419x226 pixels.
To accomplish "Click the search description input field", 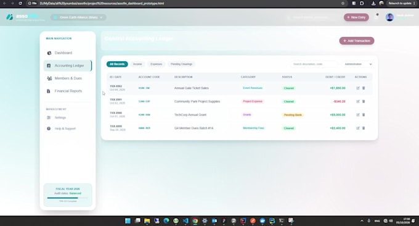I will point(314,64).
